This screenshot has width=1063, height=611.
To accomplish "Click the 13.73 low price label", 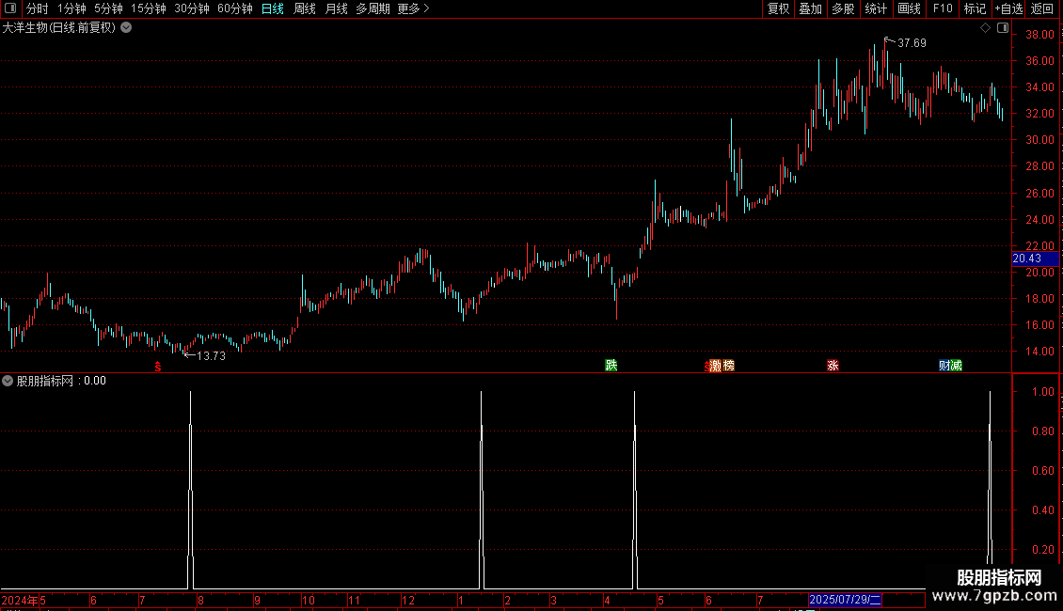I will tap(211, 355).
